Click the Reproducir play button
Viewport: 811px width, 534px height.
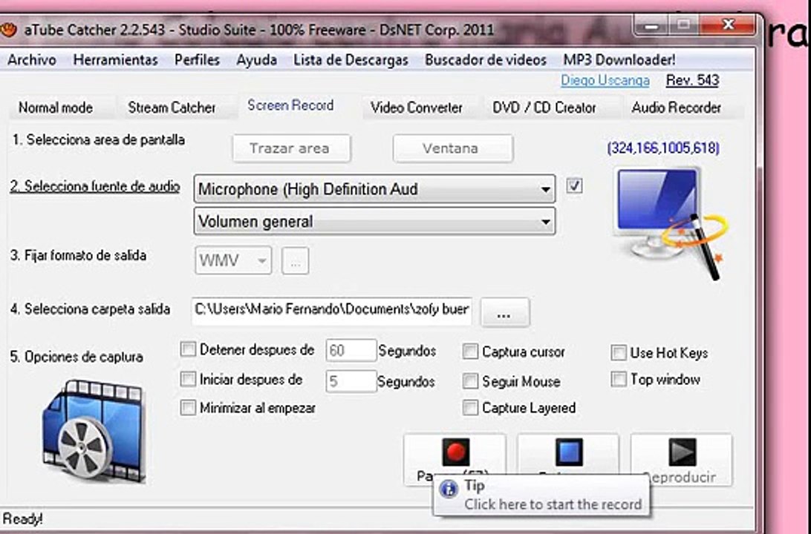tap(682, 460)
